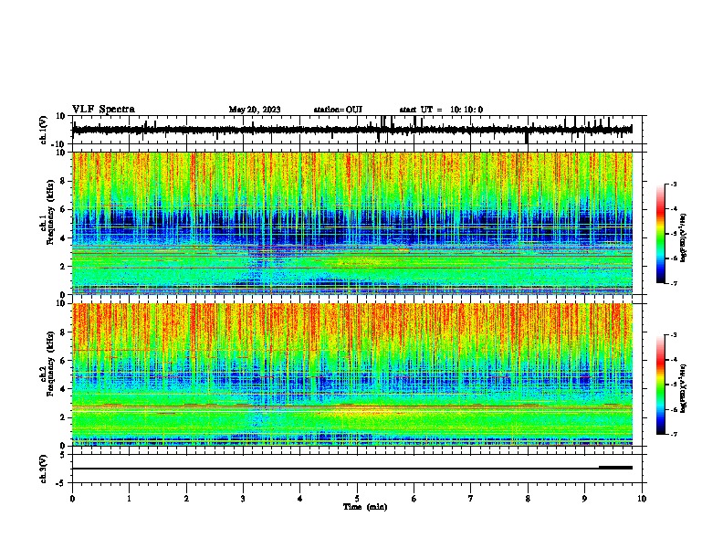
Task: Click the ch.1(V) waveform axis label
Action: tap(43, 130)
